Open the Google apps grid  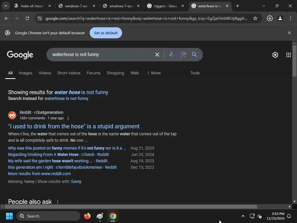pyautogui.click(x=289, y=55)
